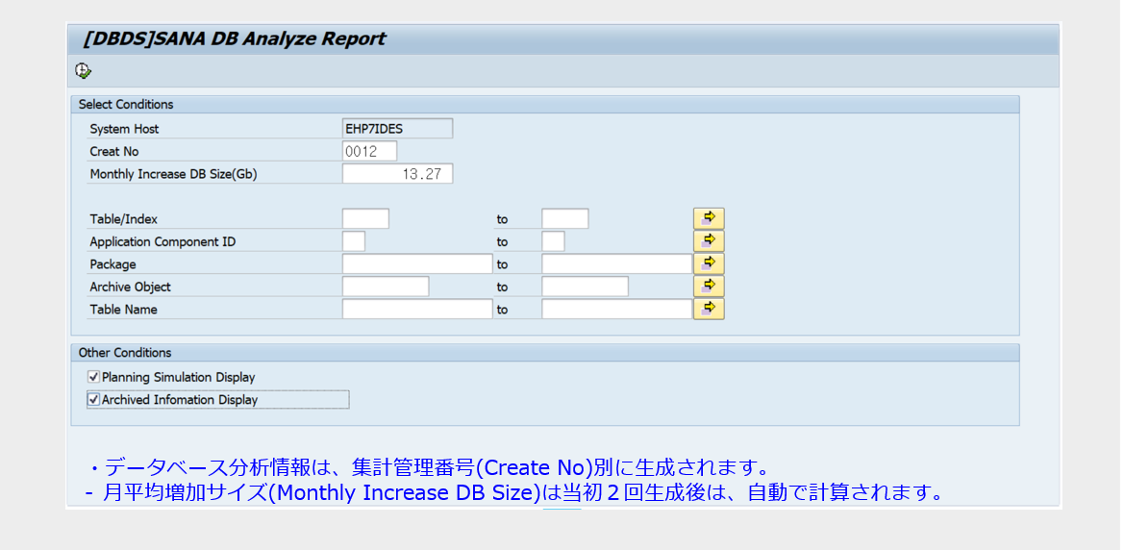1124x550 pixels.
Task: Click the Creat No field 0012
Action: pyautogui.click(x=369, y=151)
